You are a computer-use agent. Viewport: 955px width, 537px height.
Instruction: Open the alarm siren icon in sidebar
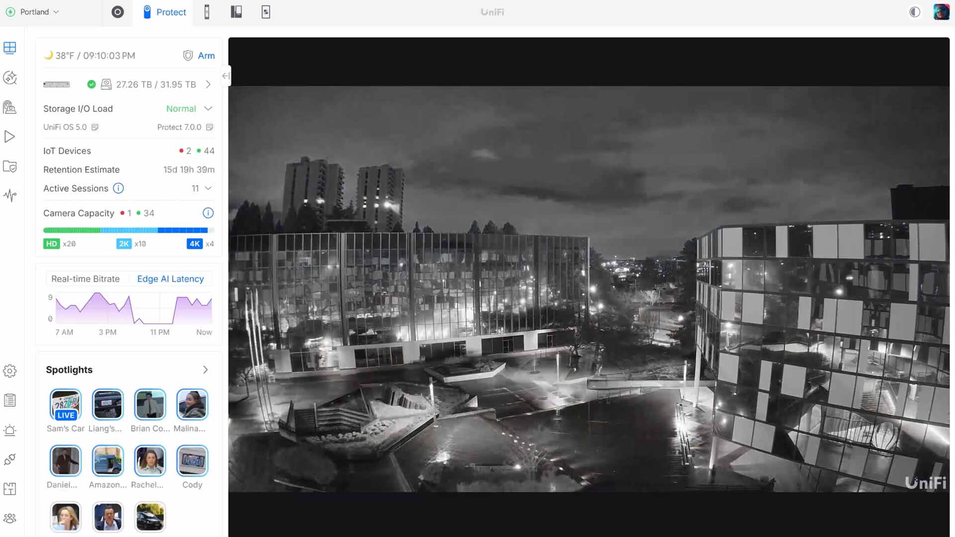(10, 430)
